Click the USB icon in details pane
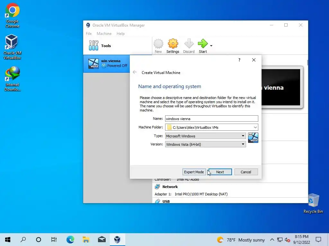 point(157,201)
